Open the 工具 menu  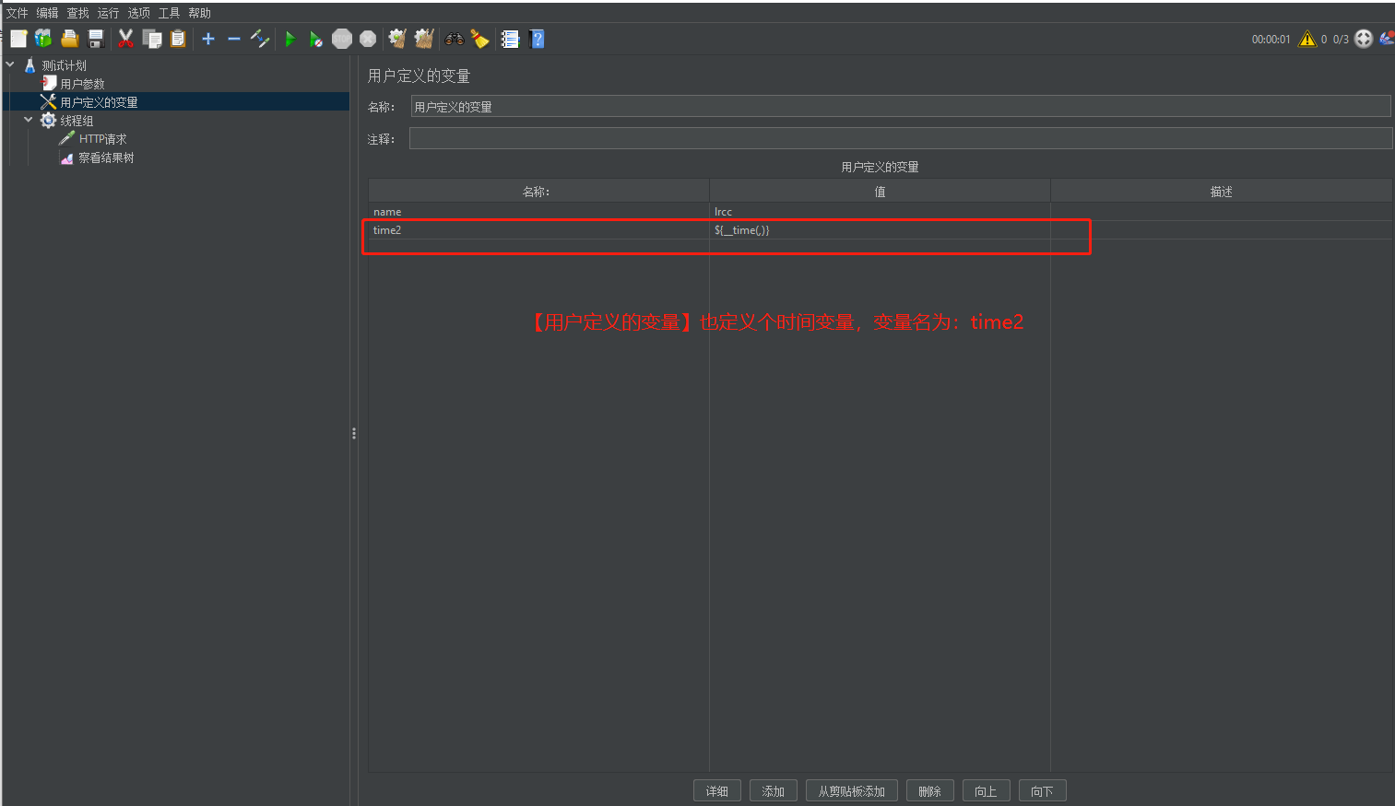pyautogui.click(x=169, y=13)
